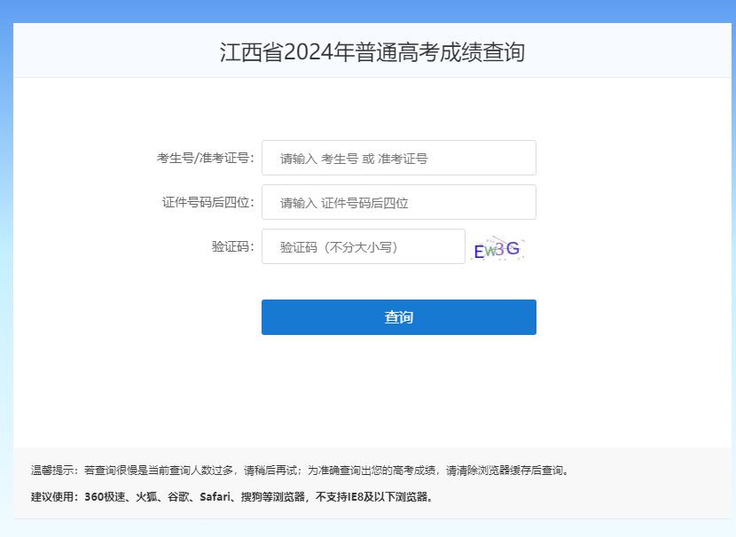
Task: Click the 证件号码后四位 field label
Action: tap(208, 202)
